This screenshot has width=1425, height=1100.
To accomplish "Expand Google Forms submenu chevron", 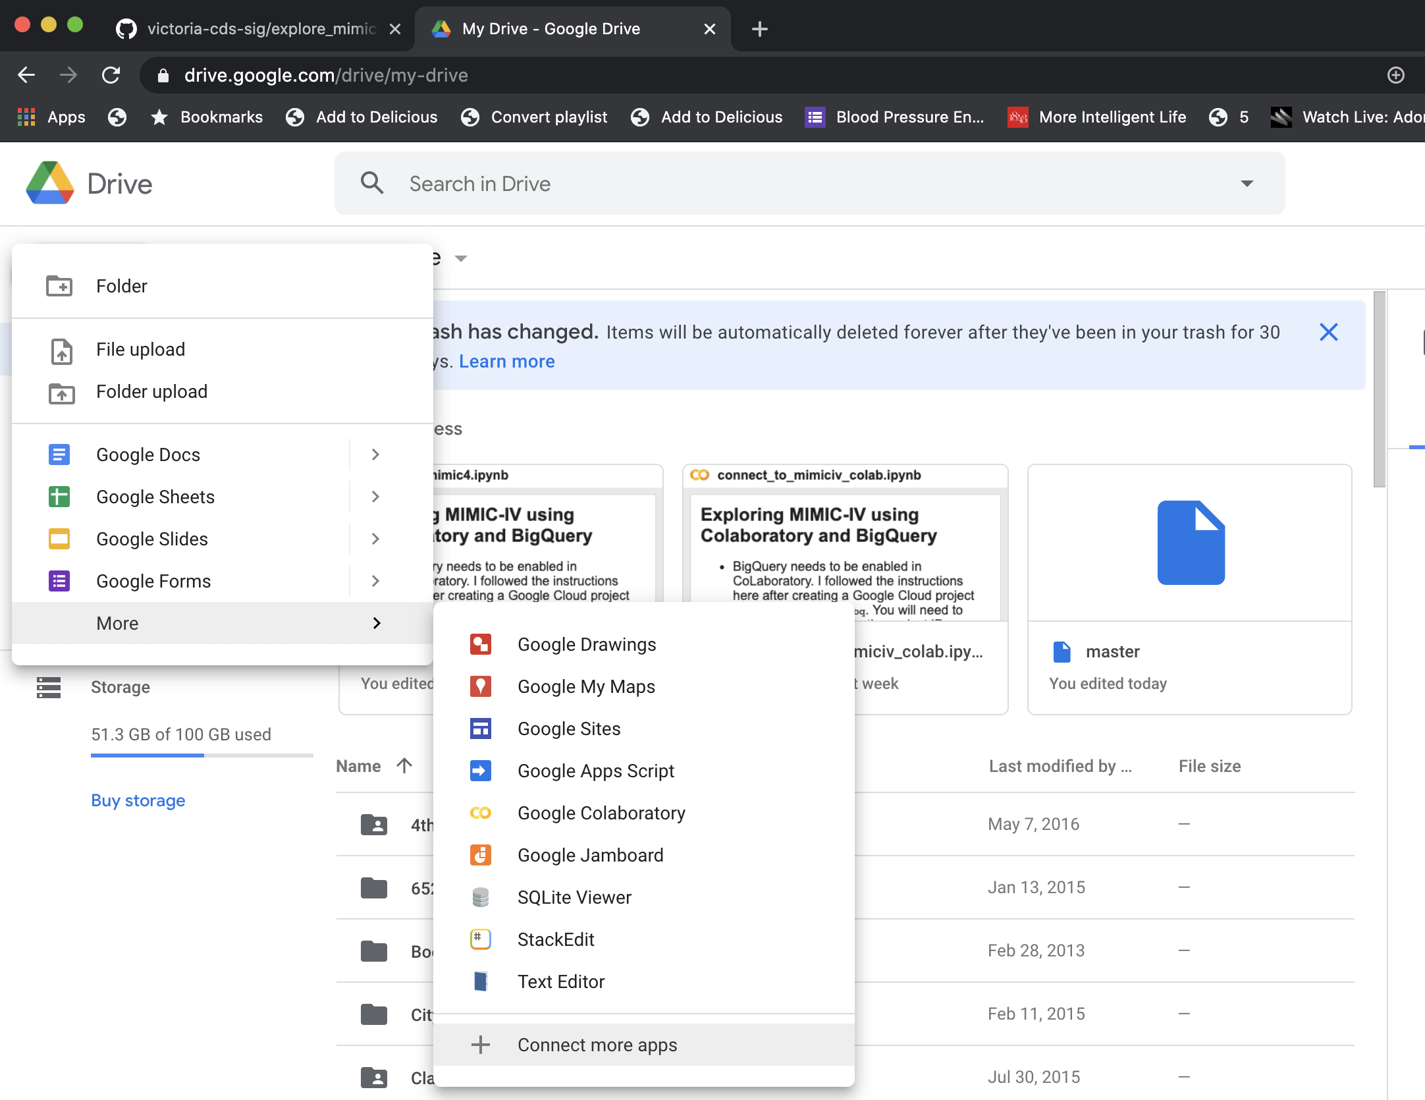I will [375, 581].
